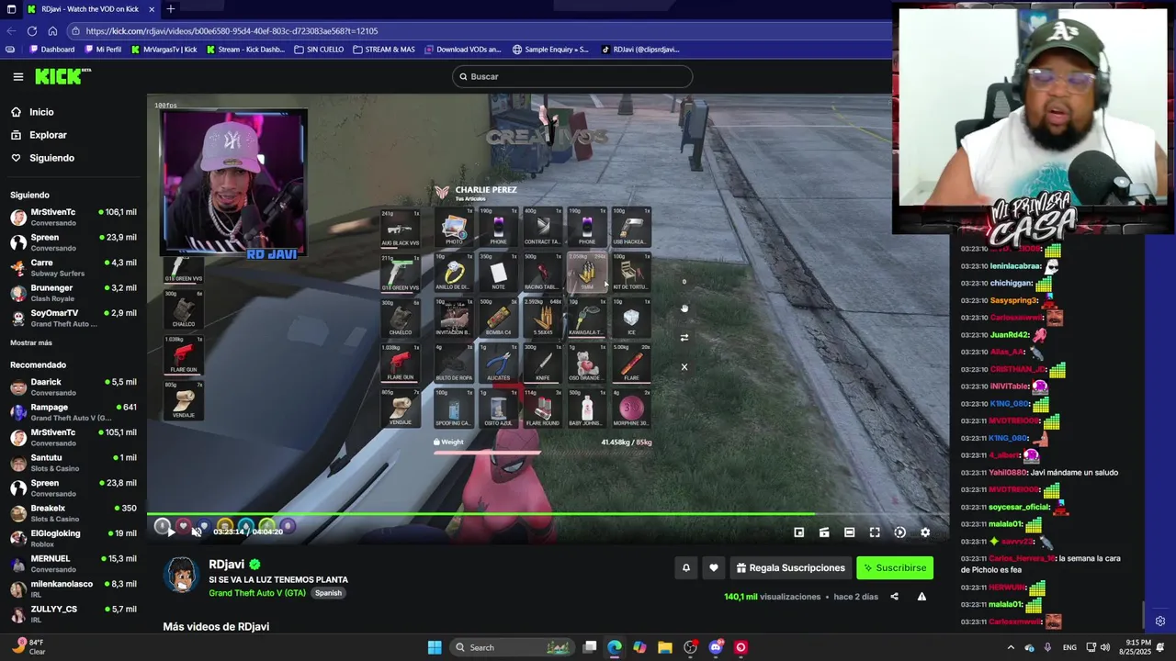The height and width of the screenshot is (661, 1176).
Task: Open MrVargasTv | Kick bookmark
Action: [164, 50]
